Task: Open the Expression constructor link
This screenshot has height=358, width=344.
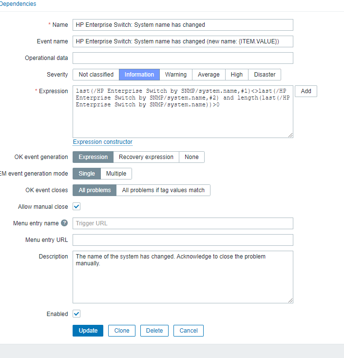Action: (x=103, y=142)
